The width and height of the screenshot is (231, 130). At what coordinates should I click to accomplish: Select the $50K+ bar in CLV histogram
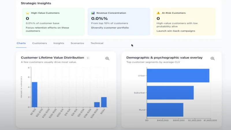[104, 102]
